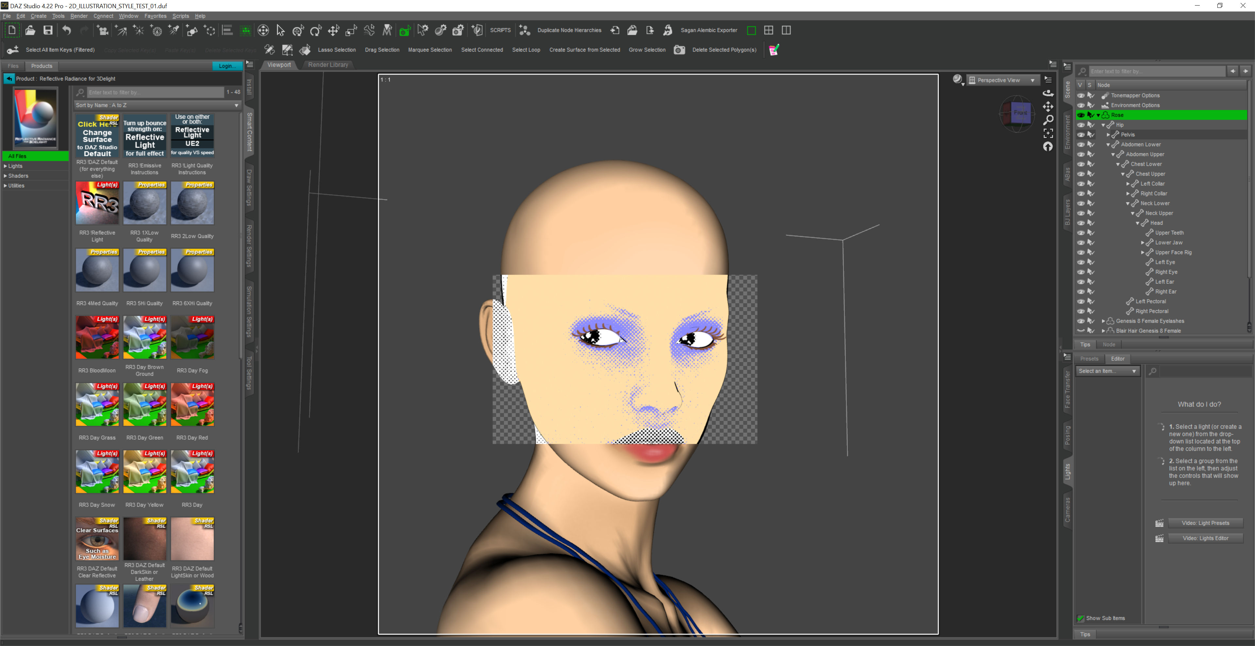This screenshot has height=646, width=1255.
Task: Click the four-pane viewport layout icon
Action: pyautogui.click(x=768, y=30)
